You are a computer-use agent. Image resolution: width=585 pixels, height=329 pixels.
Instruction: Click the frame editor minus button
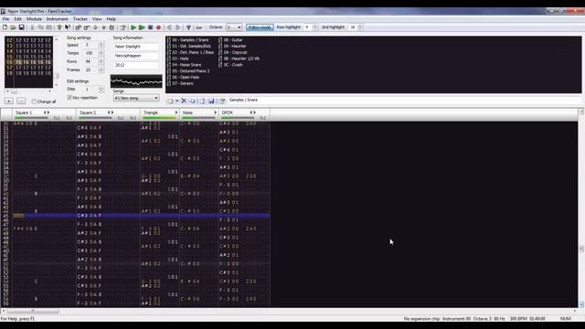pos(21,101)
